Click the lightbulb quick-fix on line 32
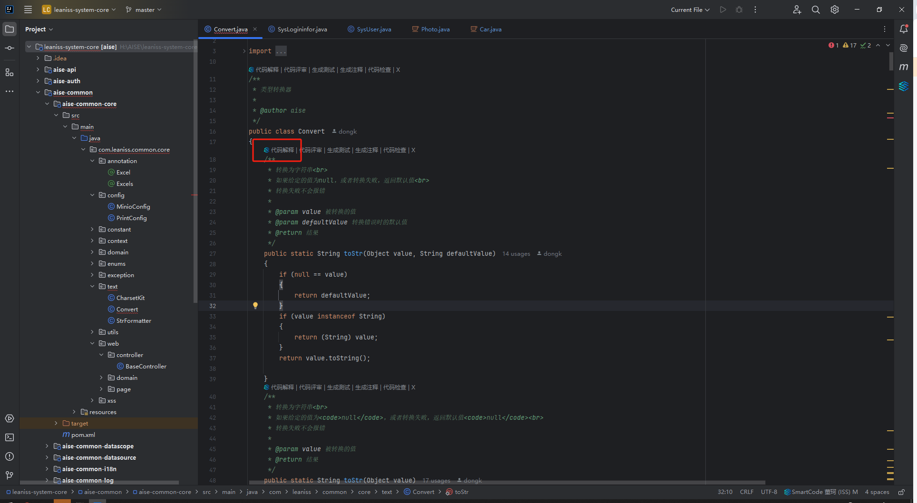This screenshot has width=917, height=503. click(255, 306)
